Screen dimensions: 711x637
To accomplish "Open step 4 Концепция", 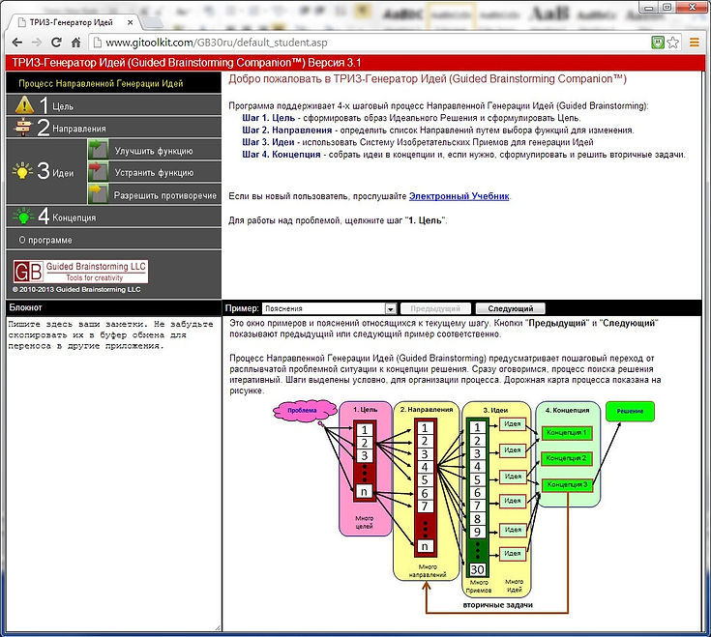I will point(114,217).
